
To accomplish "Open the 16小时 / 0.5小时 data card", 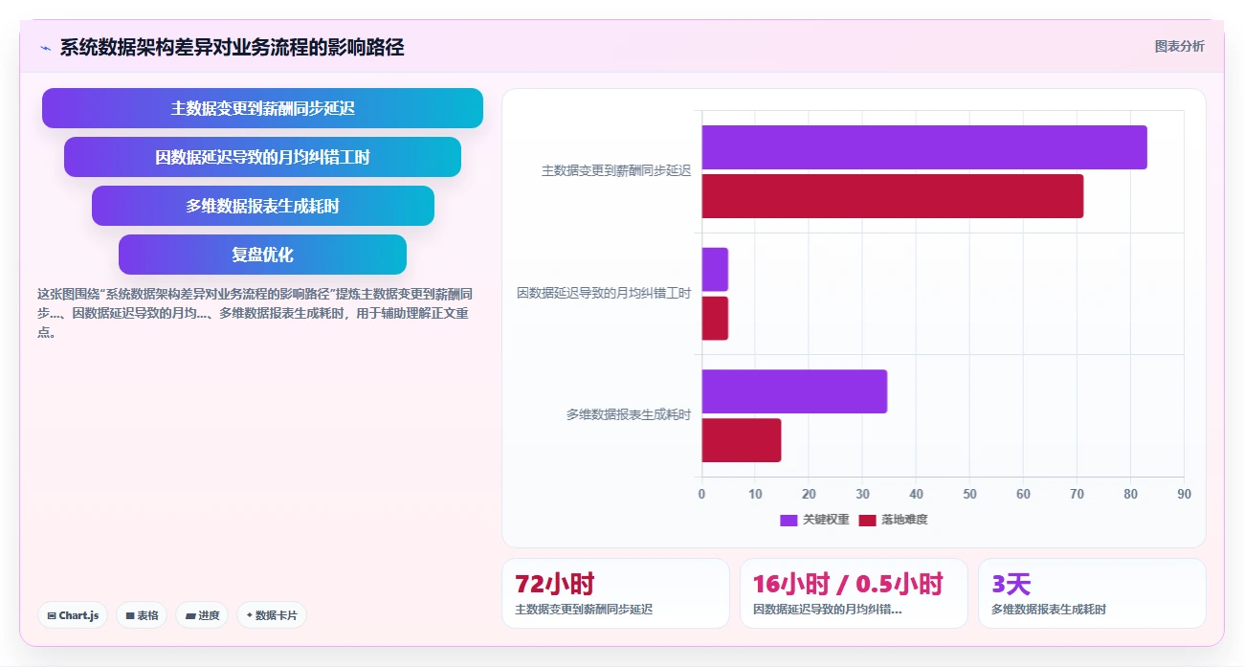I will [854, 593].
